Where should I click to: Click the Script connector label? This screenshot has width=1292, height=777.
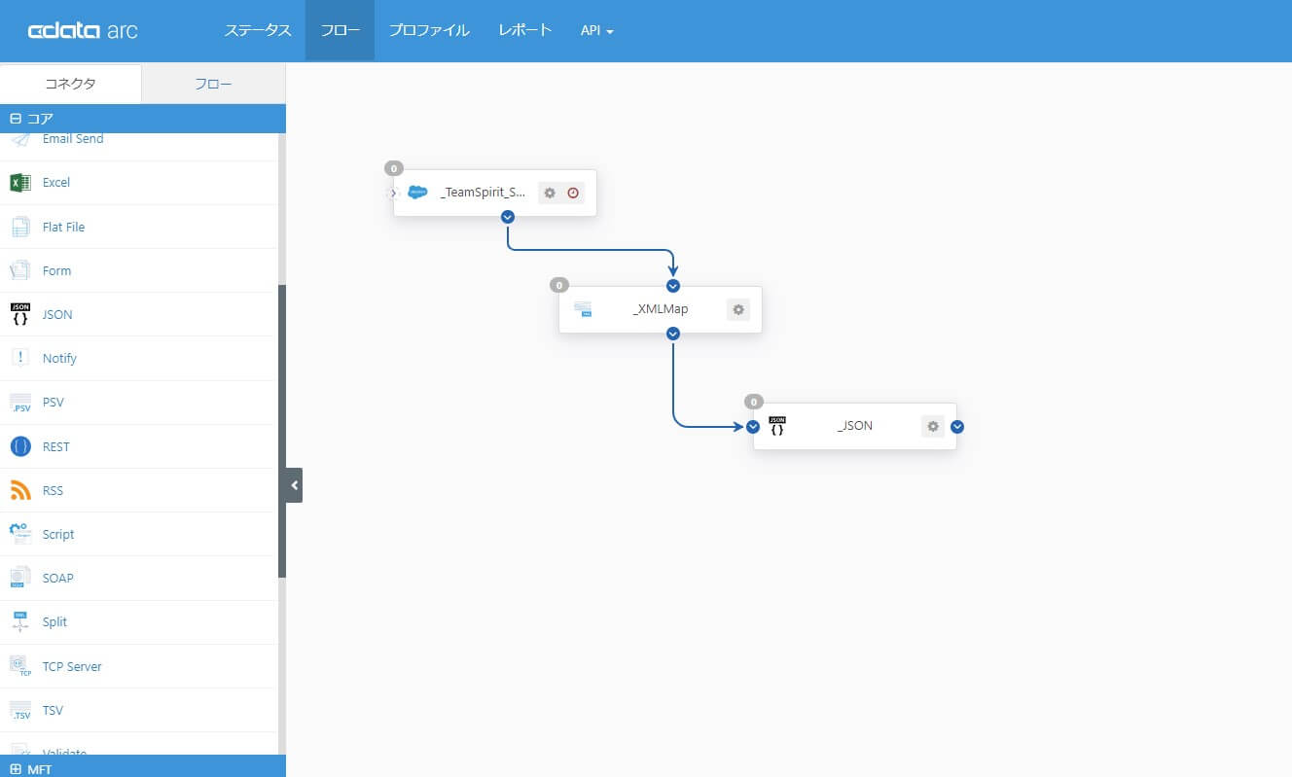coord(58,534)
